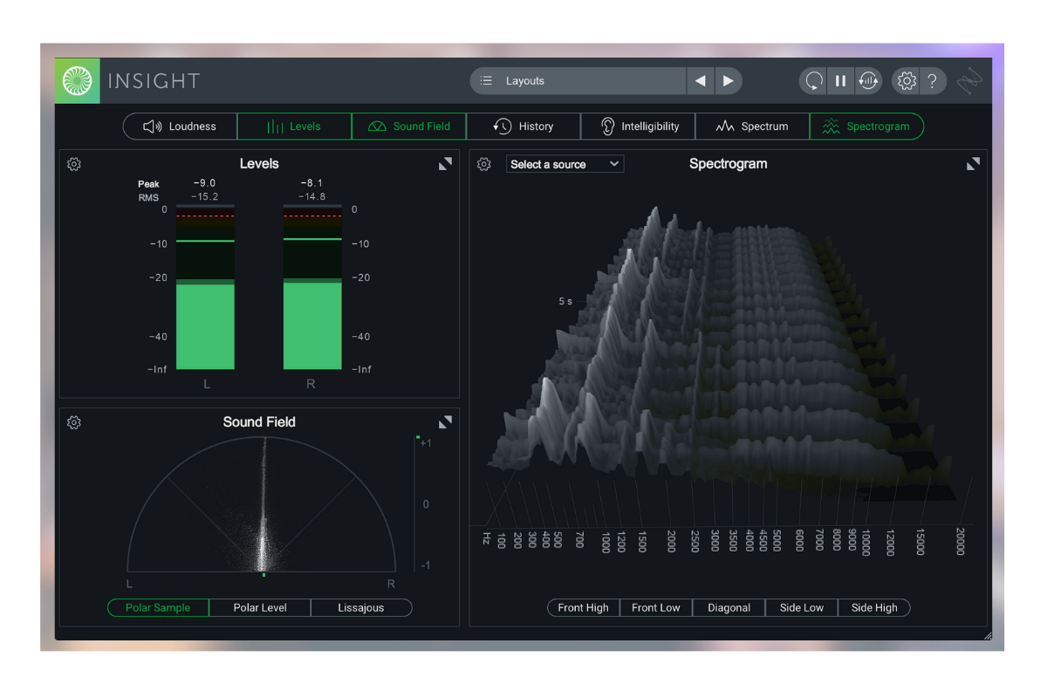Switch Sound Field to Lissajous view
The width and height of the screenshot is (1047, 698).
360,608
